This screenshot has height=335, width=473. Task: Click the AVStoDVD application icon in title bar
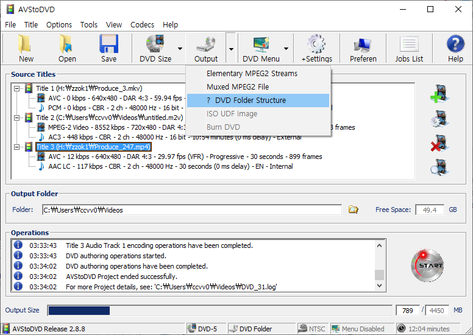coord(10,9)
